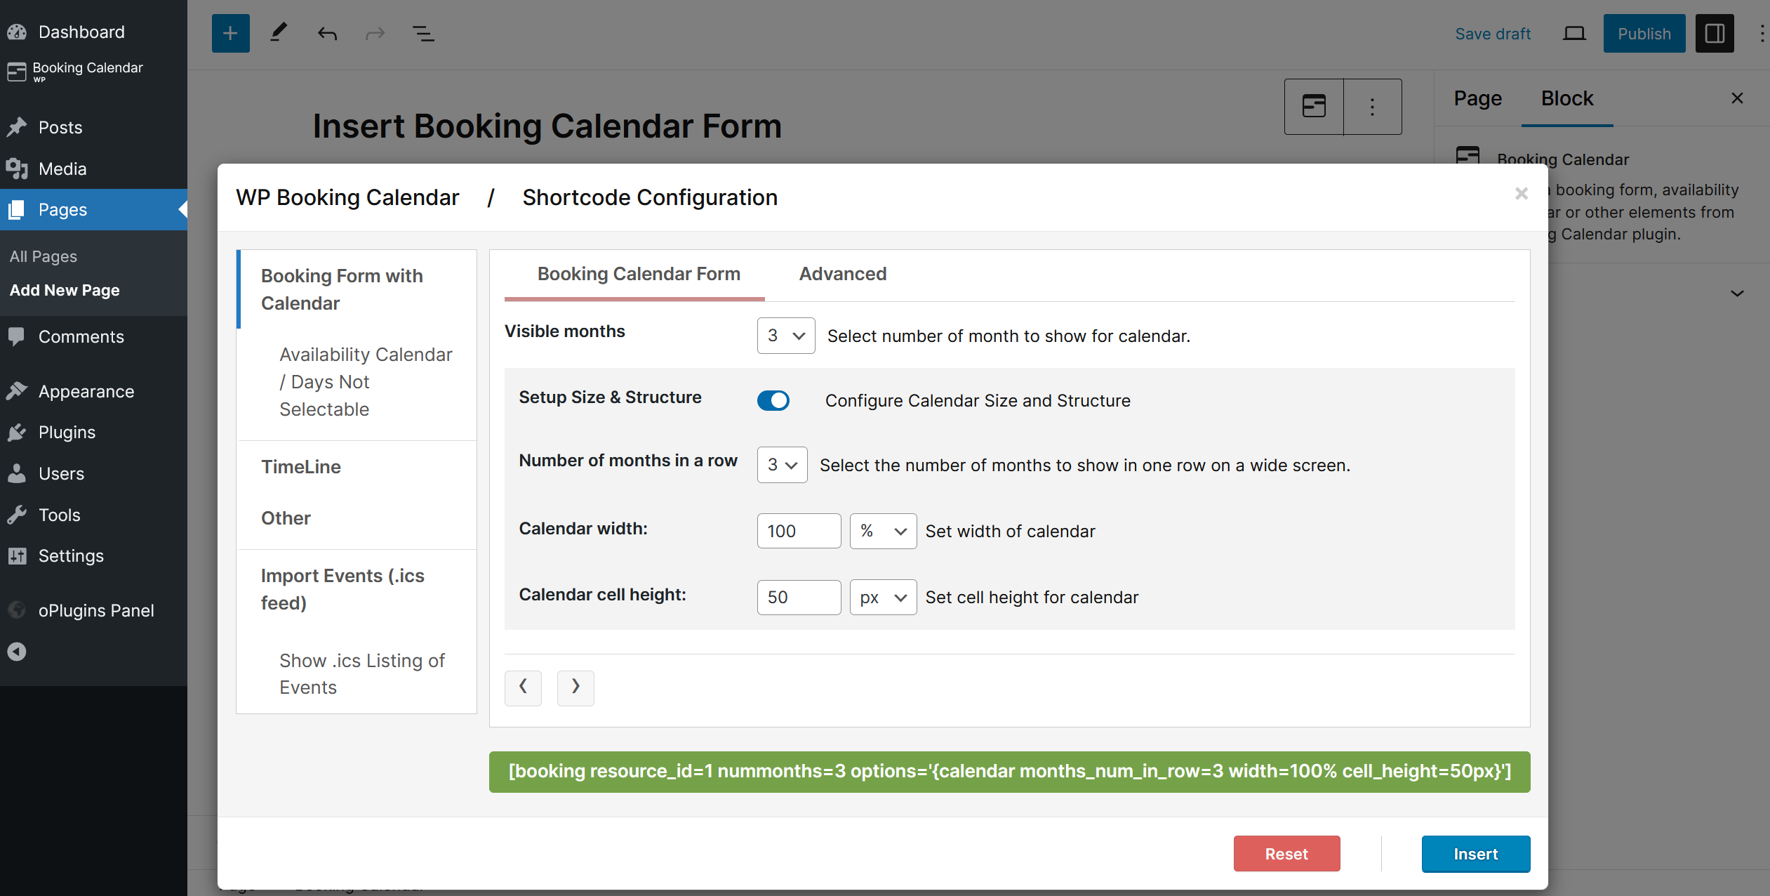The width and height of the screenshot is (1770, 896).
Task: Go to previous step with left chevron
Action: (x=523, y=687)
